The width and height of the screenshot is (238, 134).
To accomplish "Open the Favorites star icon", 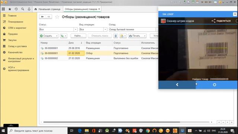I will tap(10, 9).
